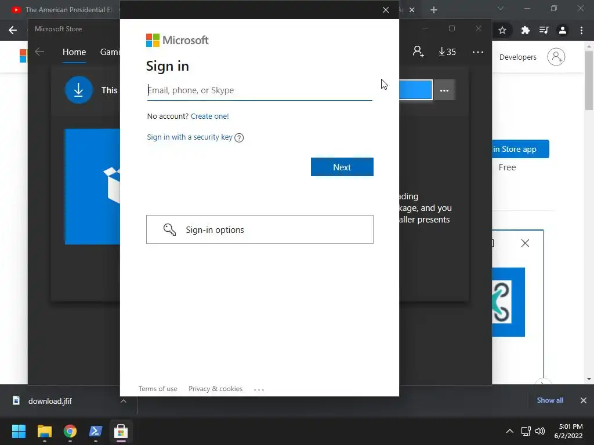The width and height of the screenshot is (594, 445).
Task: Click the blue app logo thumbnail on webpage
Action: click(508, 302)
